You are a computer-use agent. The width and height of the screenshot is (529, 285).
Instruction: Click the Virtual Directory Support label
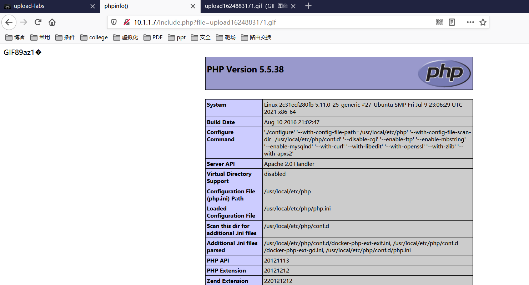point(229,177)
